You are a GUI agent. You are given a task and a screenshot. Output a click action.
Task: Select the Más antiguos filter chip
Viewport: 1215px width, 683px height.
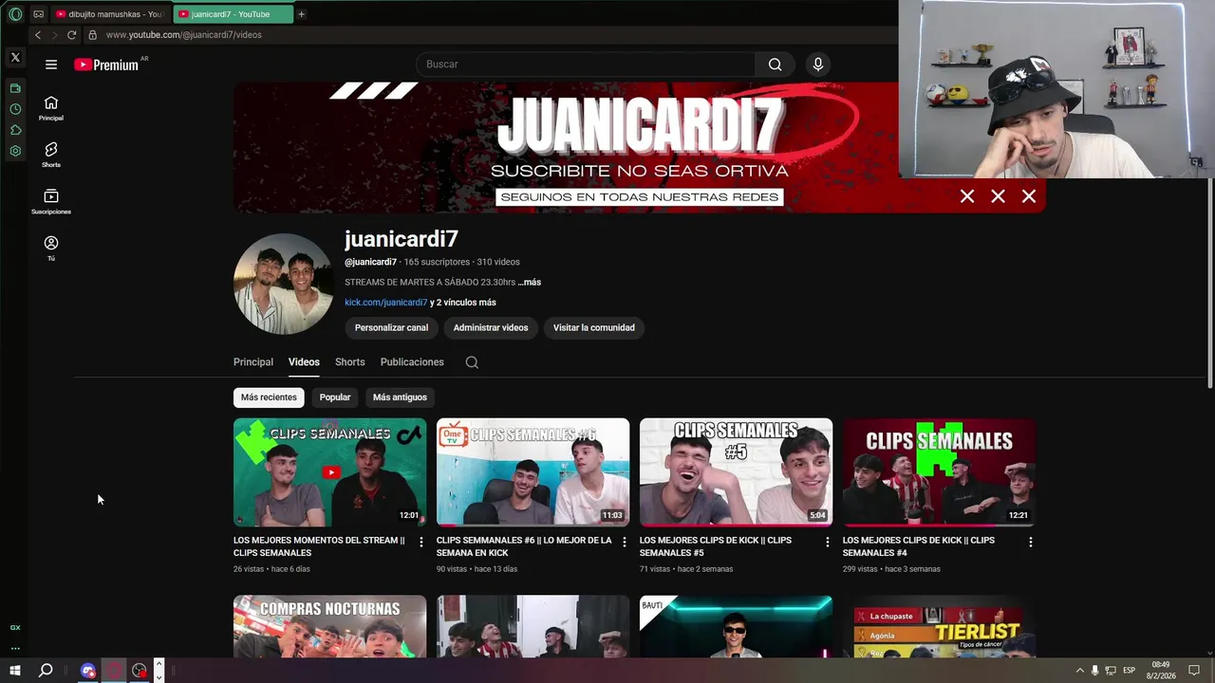pyautogui.click(x=400, y=397)
